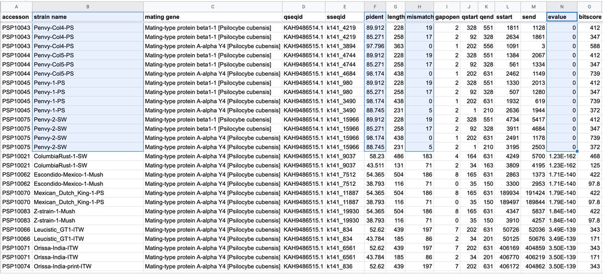Select column F by its letter header
The width and height of the screenshot is (603, 274).
coord(375,6)
